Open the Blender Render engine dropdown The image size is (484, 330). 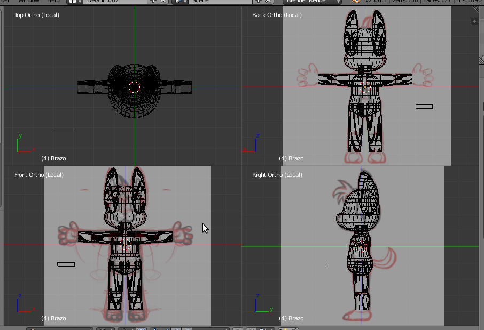pyautogui.click(x=313, y=1)
